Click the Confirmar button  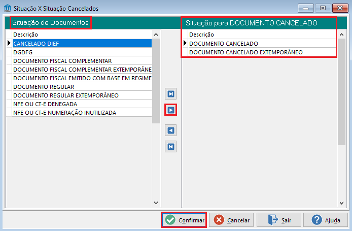184,220
